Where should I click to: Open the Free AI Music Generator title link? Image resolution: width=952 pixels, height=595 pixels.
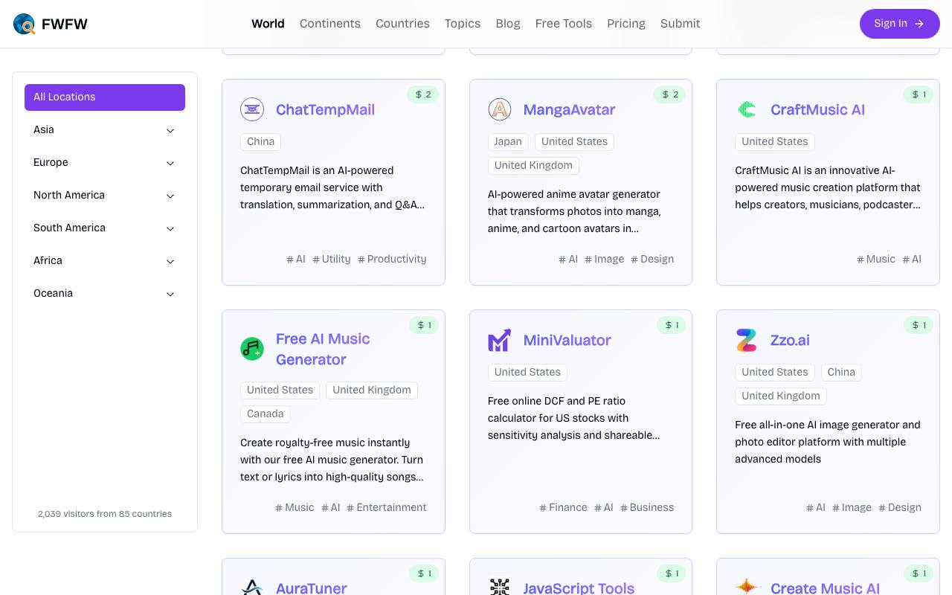pyautogui.click(x=323, y=349)
